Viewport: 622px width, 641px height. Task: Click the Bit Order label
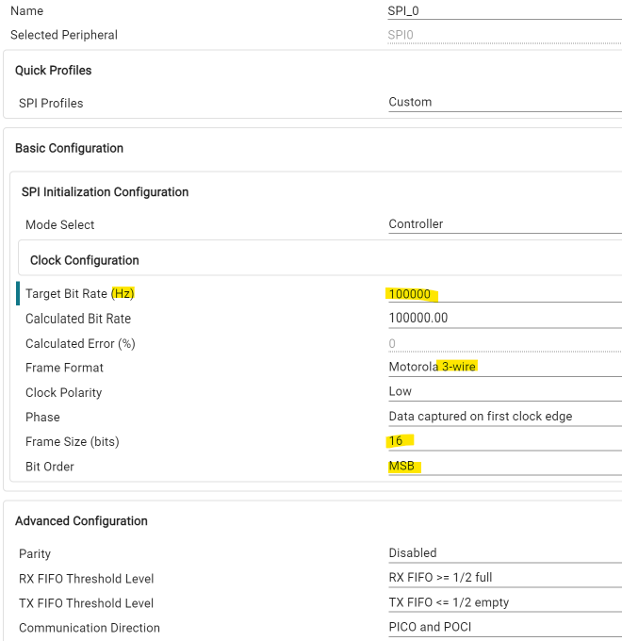(49, 467)
